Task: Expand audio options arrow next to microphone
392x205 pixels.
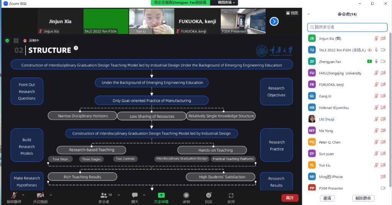Action: tap(24, 195)
